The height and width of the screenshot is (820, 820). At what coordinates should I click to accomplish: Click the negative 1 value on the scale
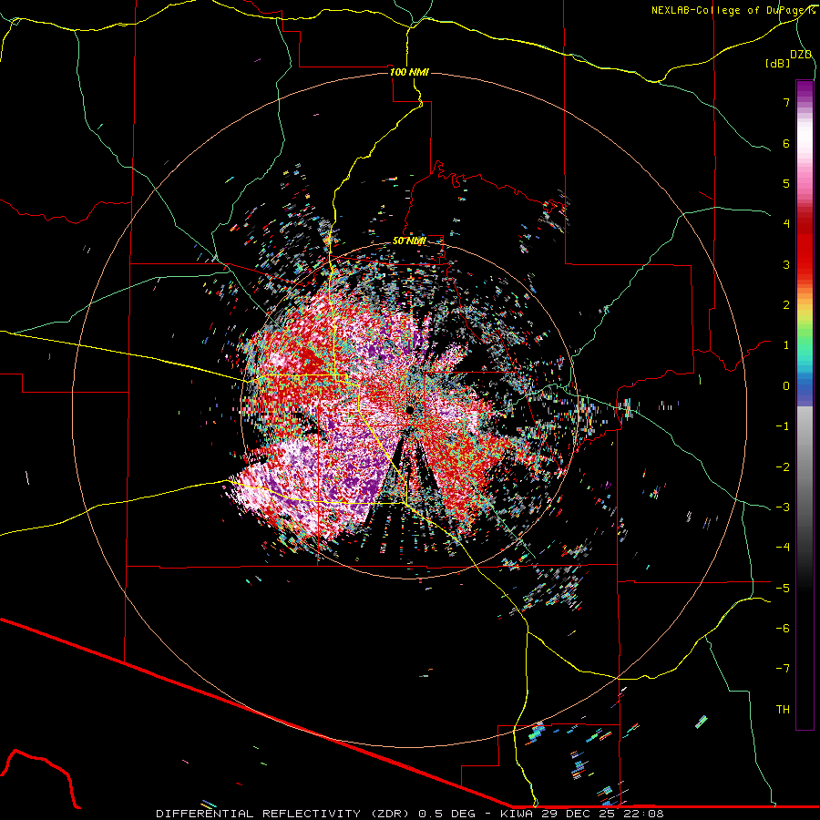[x=783, y=426]
